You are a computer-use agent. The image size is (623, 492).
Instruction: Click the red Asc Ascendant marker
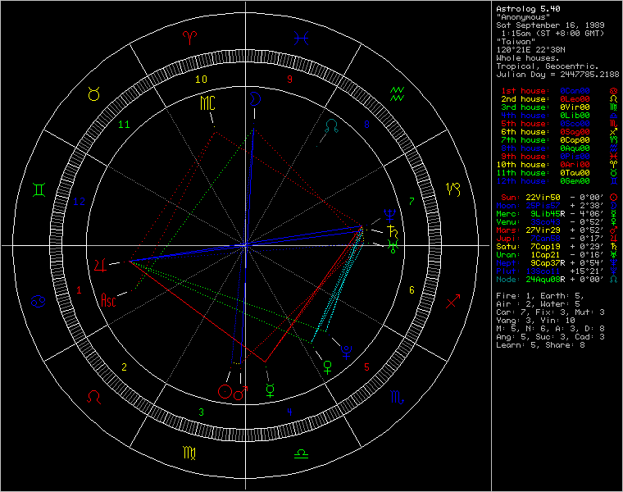point(108,300)
